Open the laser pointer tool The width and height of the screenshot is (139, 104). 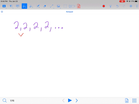pyautogui.click(x=110, y=6)
